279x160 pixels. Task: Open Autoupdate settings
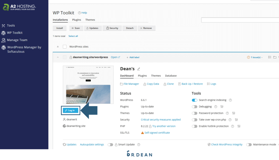click(x=92, y=144)
